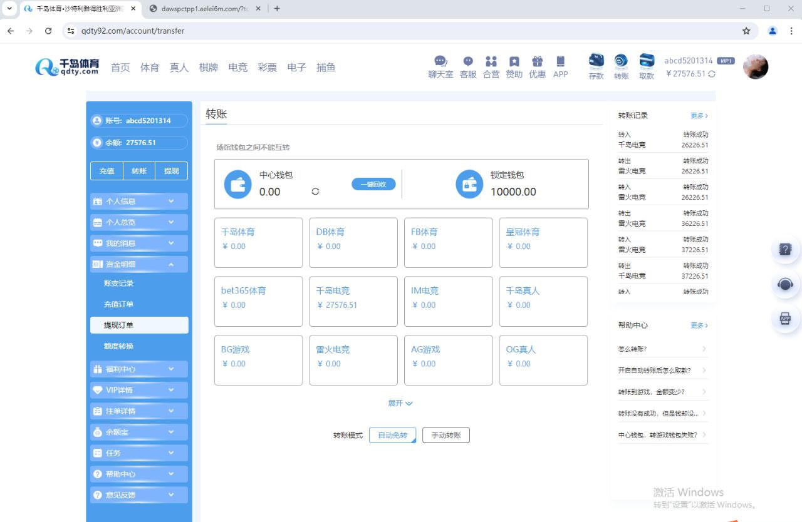
Task: Expand the 任务 sidebar section
Action: (x=139, y=453)
